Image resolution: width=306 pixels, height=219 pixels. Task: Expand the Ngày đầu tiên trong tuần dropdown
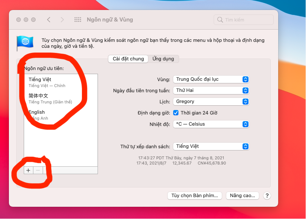tap(211, 90)
